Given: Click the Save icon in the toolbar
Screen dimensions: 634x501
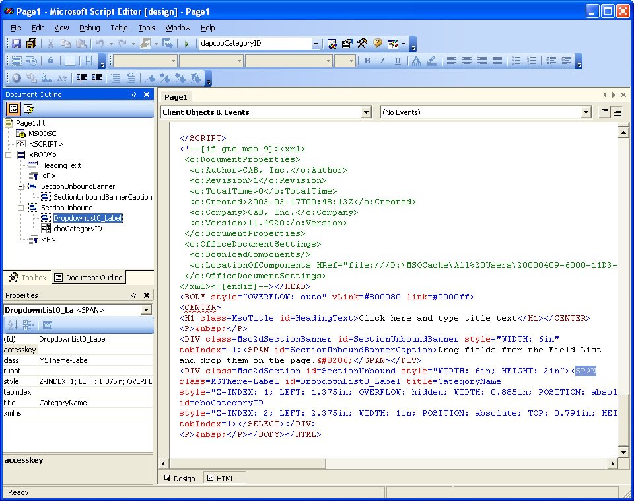Looking at the screenshot, I should pyautogui.click(x=17, y=44).
